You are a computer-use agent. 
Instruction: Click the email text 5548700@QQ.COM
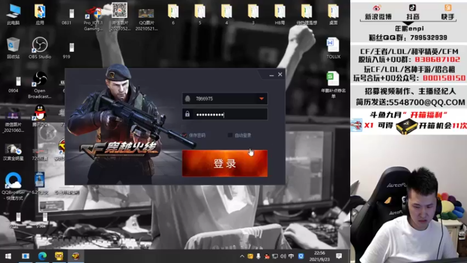(428, 102)
